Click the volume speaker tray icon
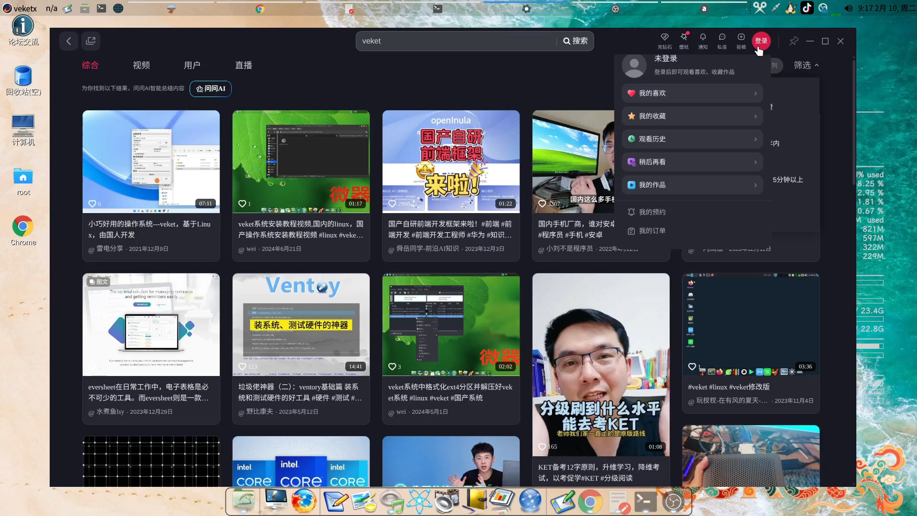 coord(848,8)
